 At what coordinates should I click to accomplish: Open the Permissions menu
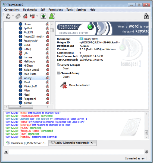[x=56, y=10]
